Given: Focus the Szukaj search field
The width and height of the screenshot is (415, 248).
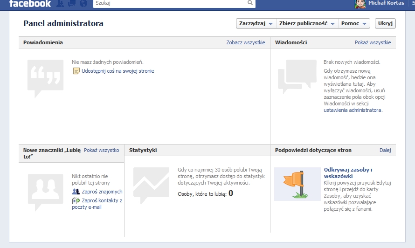Looking at the screenshot, I should (x=169, y=3).
